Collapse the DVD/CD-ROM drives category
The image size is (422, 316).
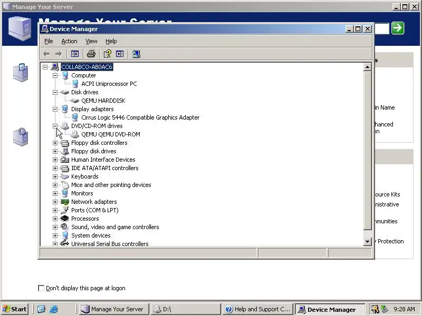click(55, 126)
